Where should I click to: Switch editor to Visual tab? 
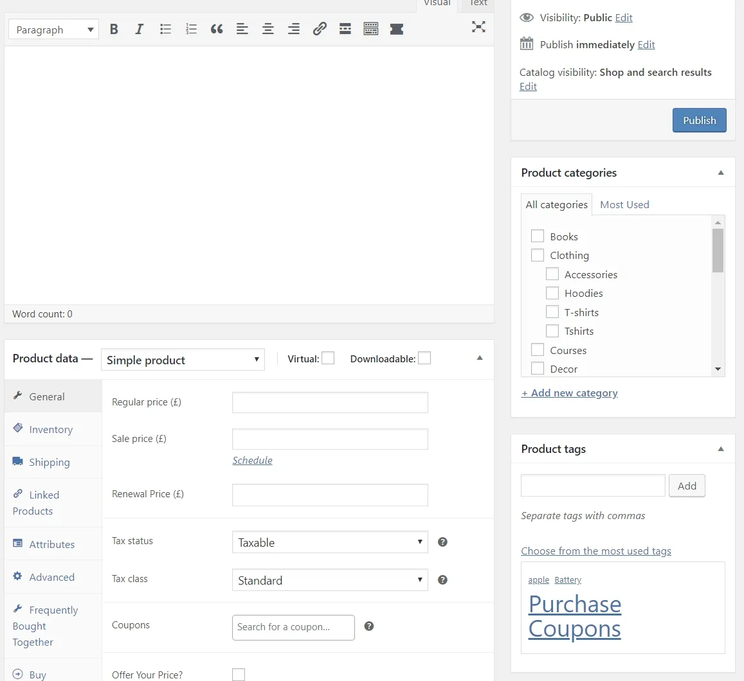point(437,4)
